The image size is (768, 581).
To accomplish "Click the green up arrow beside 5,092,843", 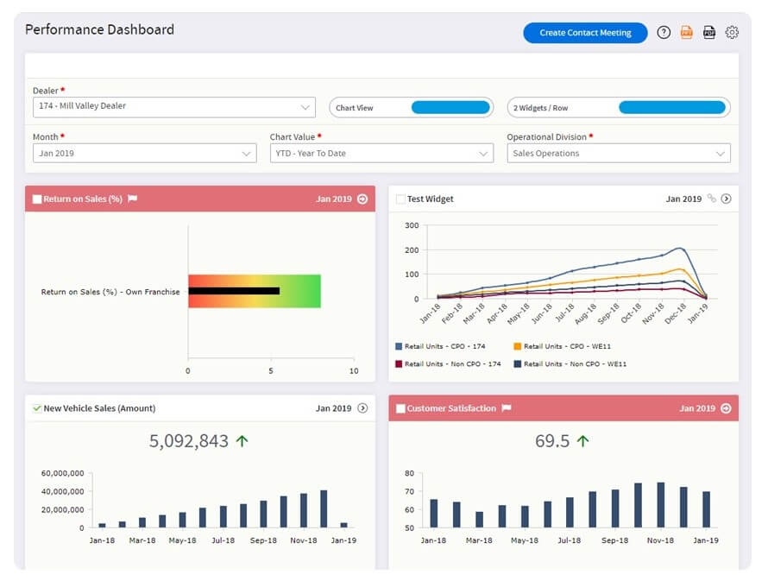I will pos(242,441).
